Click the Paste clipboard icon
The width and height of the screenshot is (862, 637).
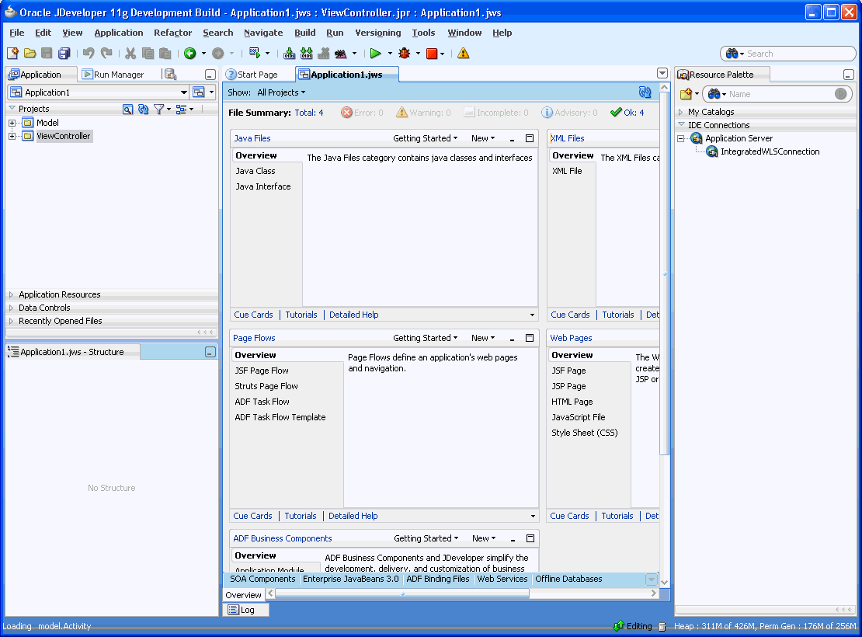pos(165,54)
